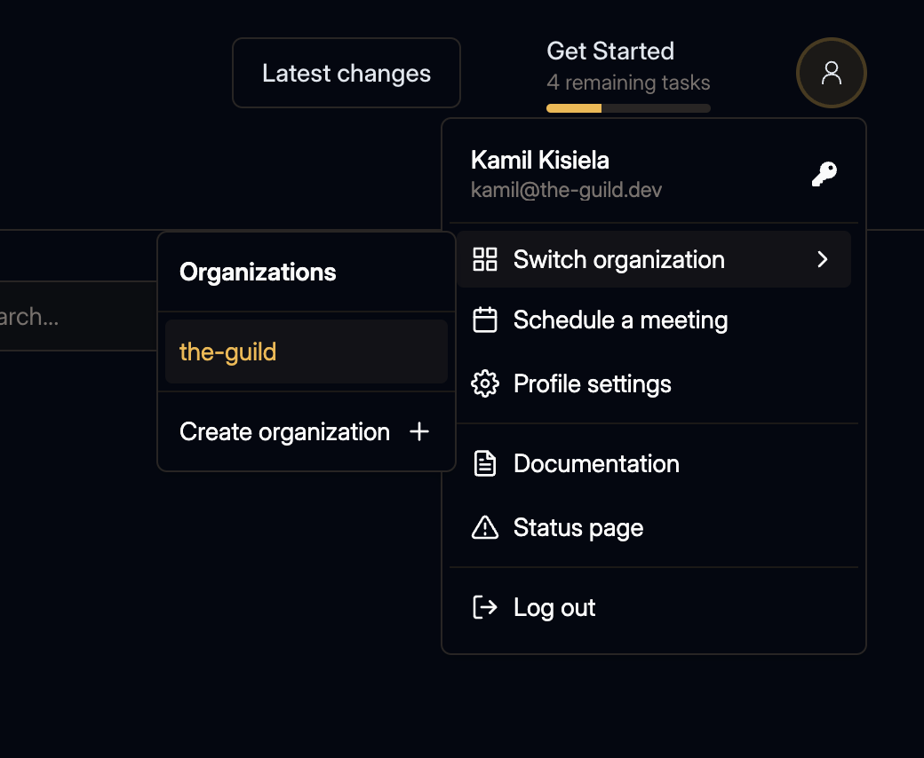
Task: Click the Log out arrow icon
Action: tap(485, 607)
